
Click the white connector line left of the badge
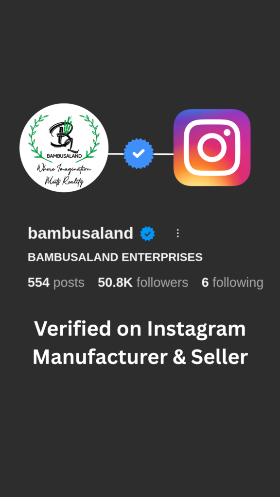[x=116, y=154]
